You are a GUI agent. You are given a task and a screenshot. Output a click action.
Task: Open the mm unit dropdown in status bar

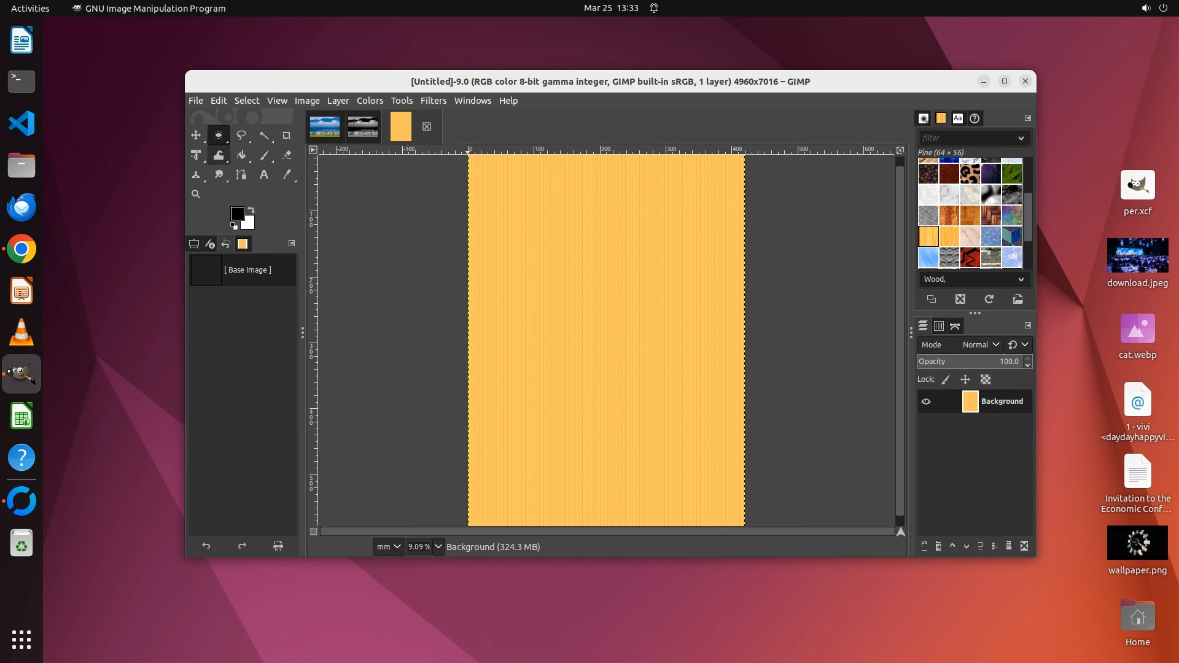(388, 546)
